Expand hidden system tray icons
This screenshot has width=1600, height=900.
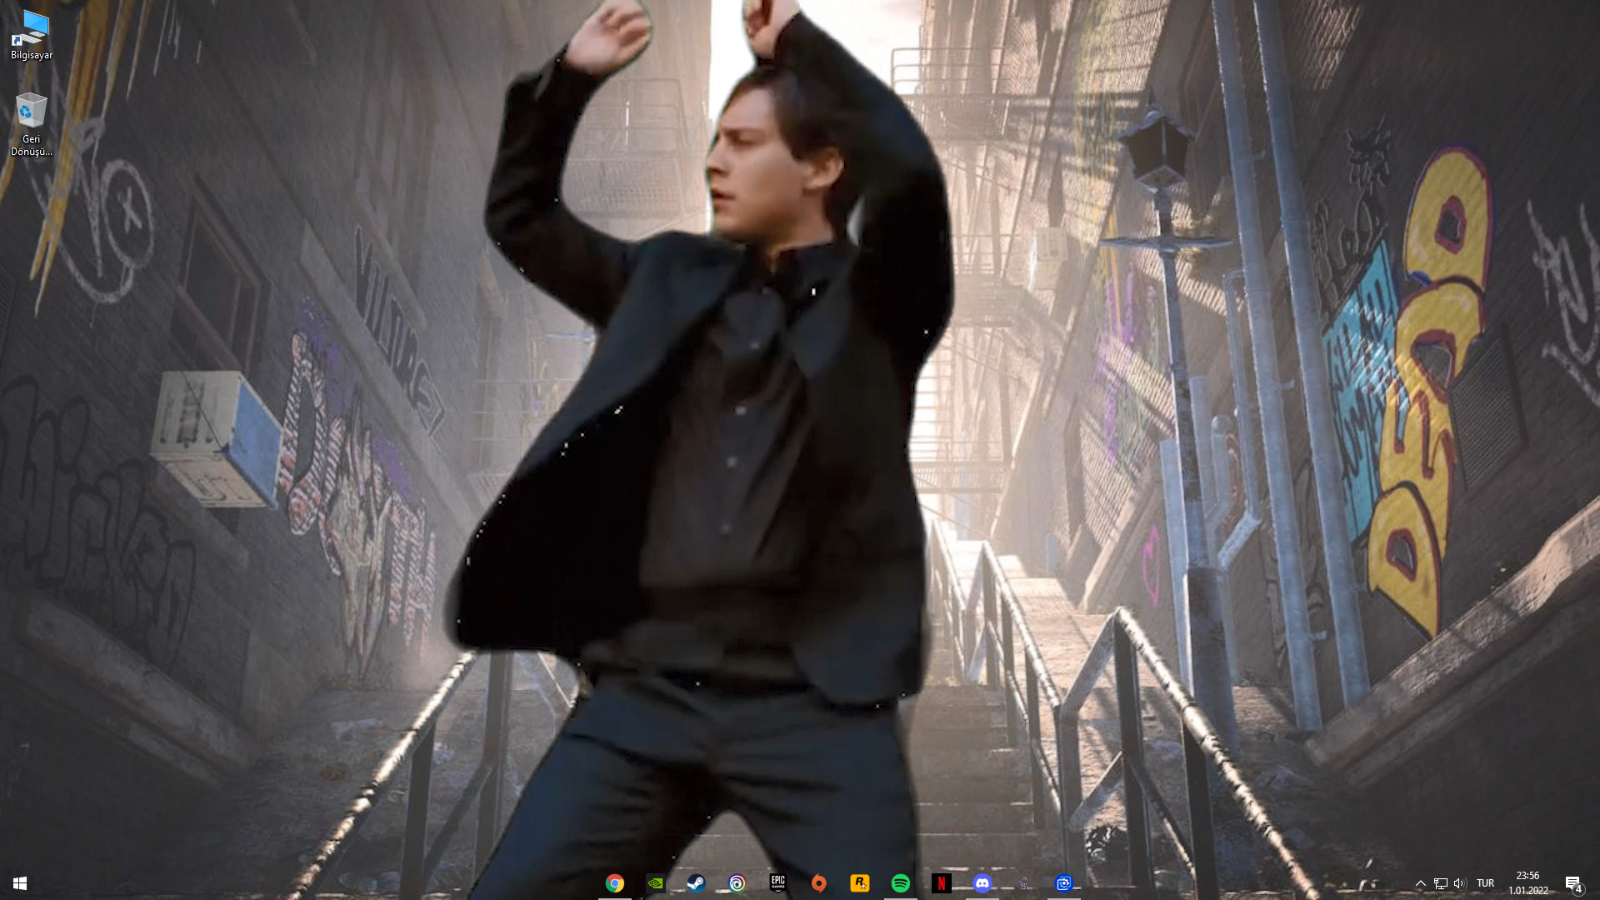pyautogui.click(x=1420, y=883)
